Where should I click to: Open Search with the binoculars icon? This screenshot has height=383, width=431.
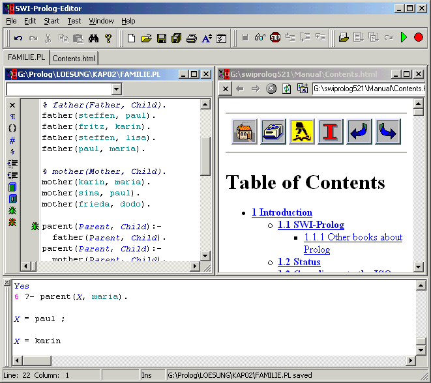[93, 38]
